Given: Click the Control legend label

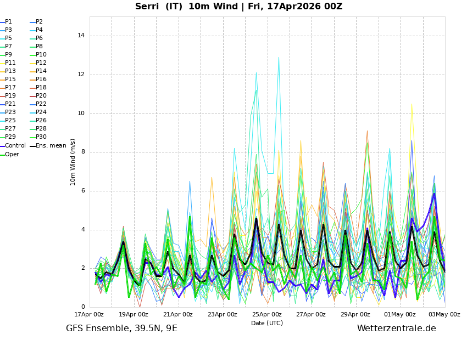Looking at the screenshot, I should point(15,146).
